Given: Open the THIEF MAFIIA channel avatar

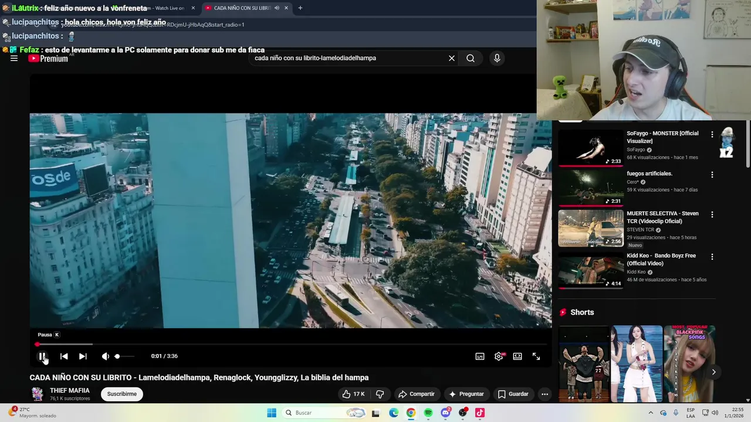Looking at the screenshot, I should tap(37, 394).
